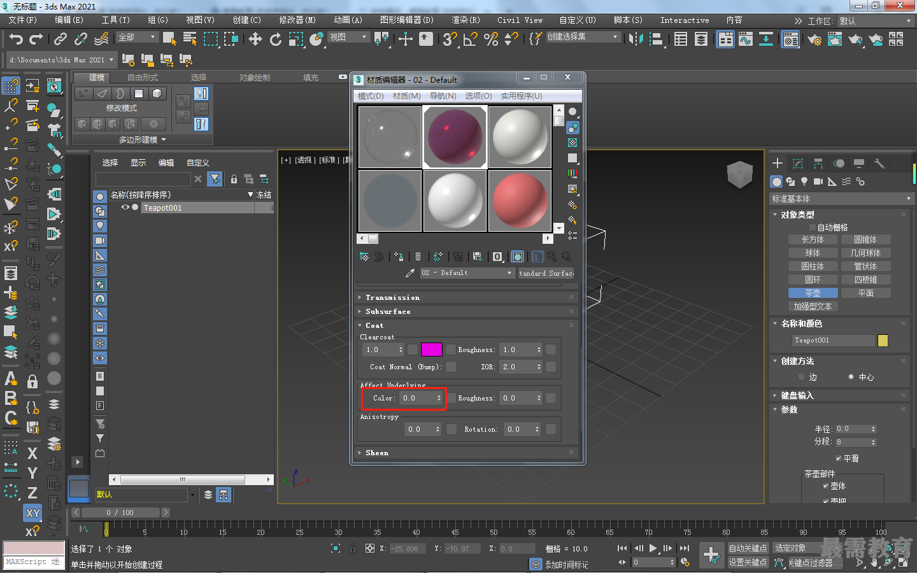Open the 创建选择集 named selection dropdown
The image size is (917, 573).
pyautogui.click(x=583, y=37)
